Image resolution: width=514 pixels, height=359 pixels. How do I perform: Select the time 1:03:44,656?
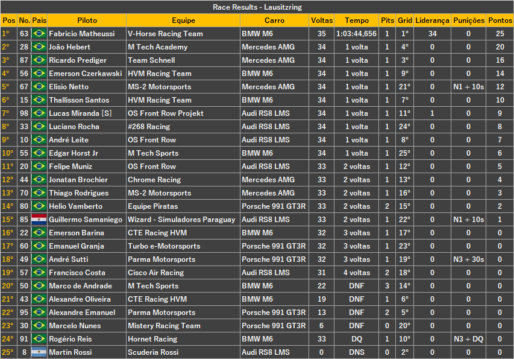tap(356, 33)
